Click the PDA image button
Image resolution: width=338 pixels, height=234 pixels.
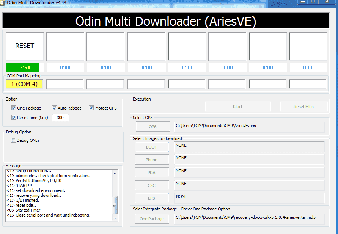pyautogui.click(x=152, y=173)
